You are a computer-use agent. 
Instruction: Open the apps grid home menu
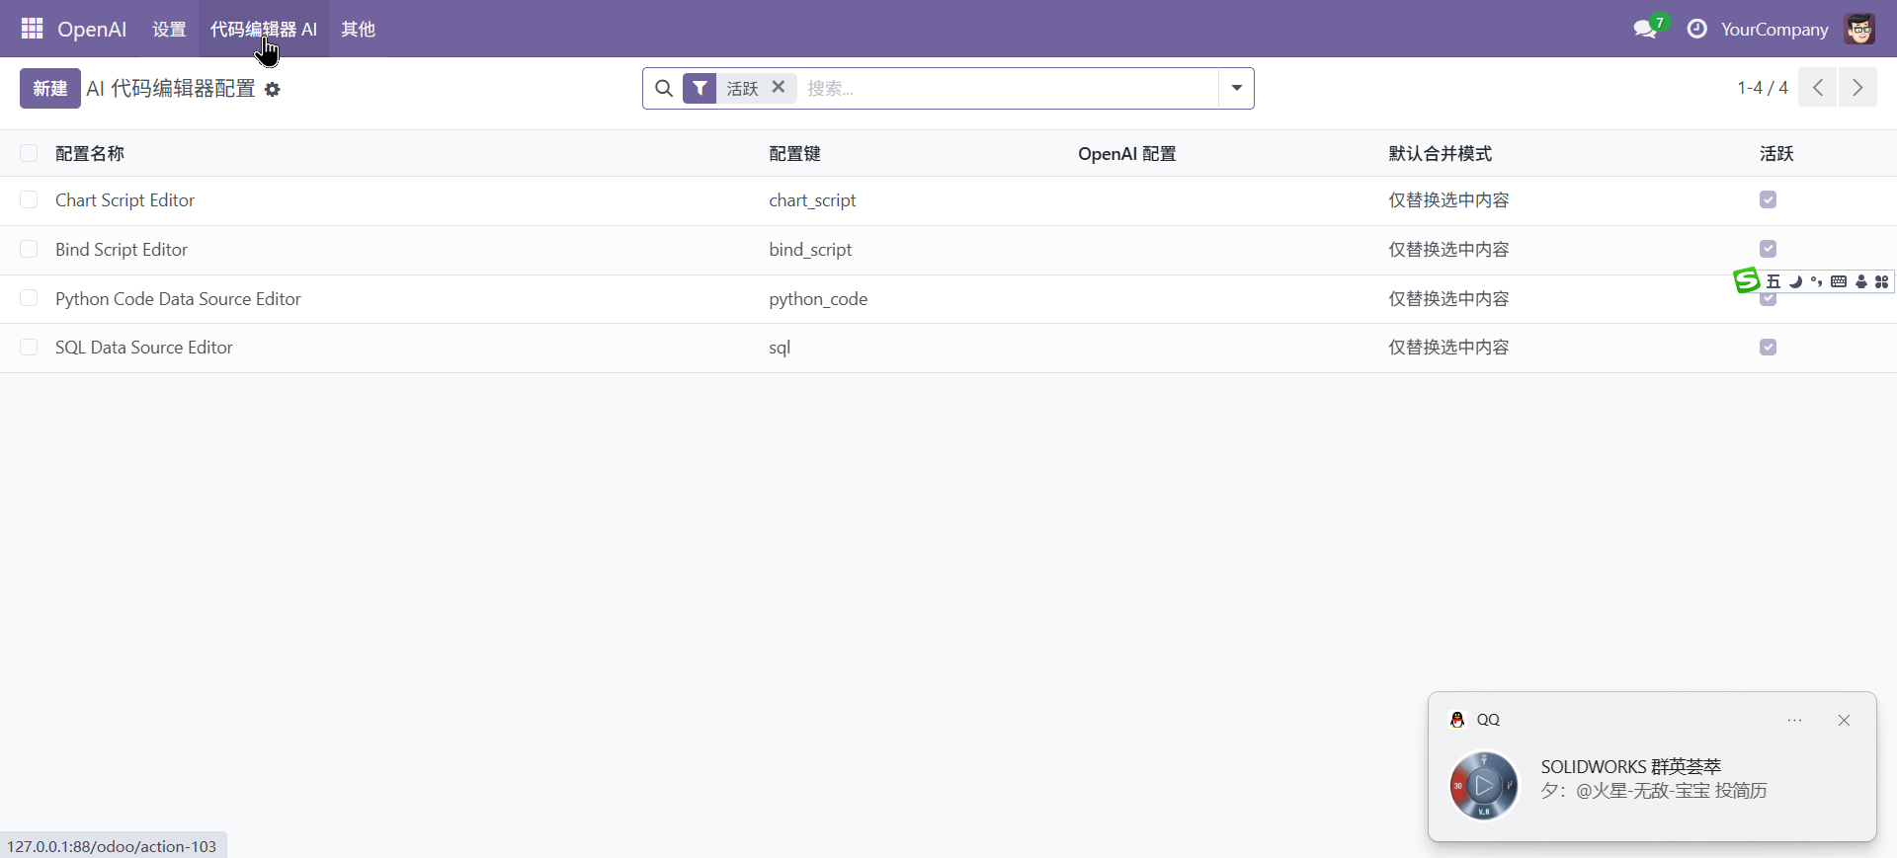[x=32, y=29]
